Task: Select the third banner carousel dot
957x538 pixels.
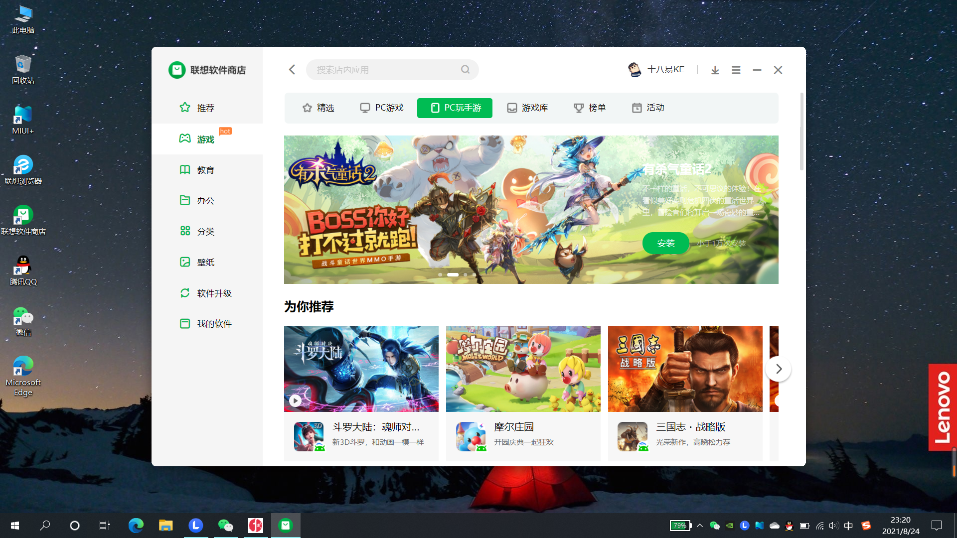Action: click(x=466, y=274)
